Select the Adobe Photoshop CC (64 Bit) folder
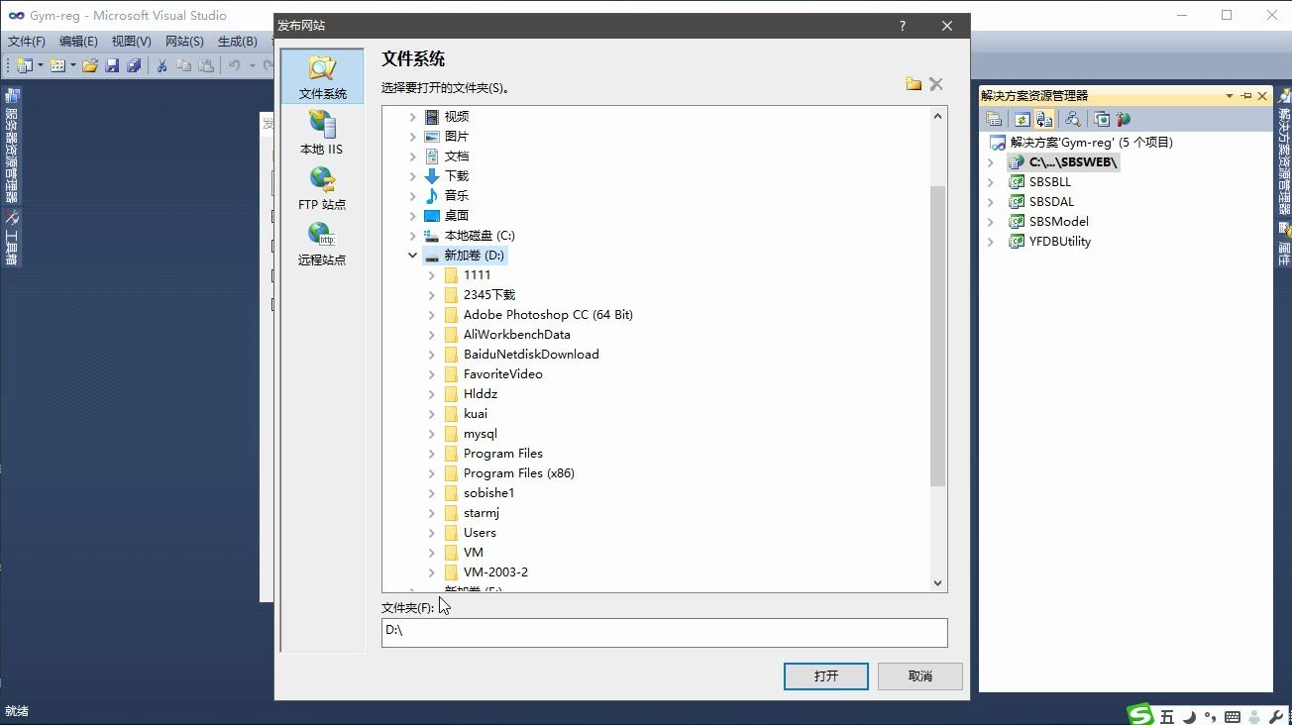Screen dimensions: 1292x725 point(548,315)
